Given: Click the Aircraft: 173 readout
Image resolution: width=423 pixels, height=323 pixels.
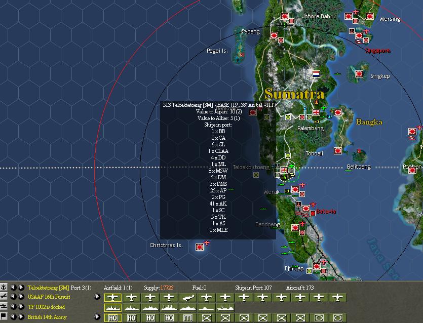Looking at the screenshot, I should [300, 288].
